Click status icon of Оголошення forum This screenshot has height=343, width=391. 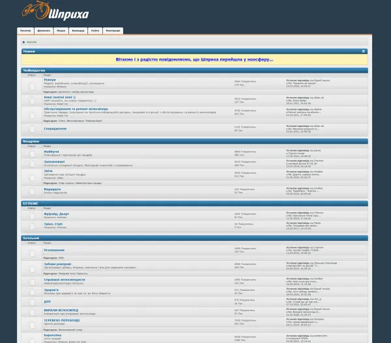click(x=32, y=253)
